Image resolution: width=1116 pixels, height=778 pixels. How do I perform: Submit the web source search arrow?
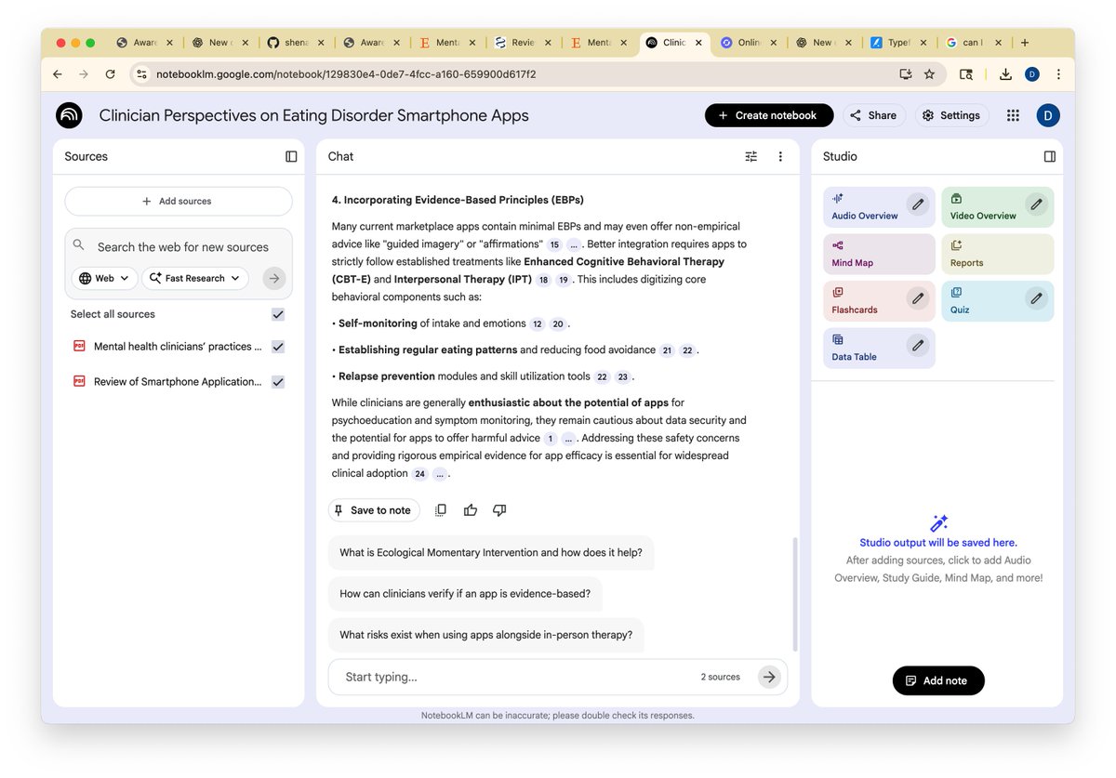point(273,278)
